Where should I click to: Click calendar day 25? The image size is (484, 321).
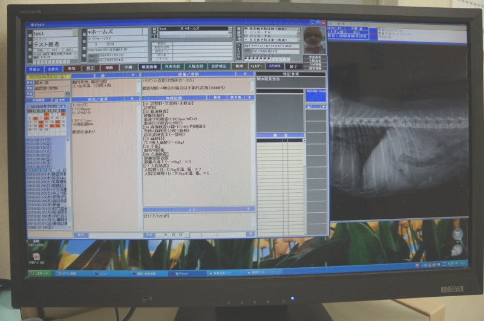coord(63,126)
